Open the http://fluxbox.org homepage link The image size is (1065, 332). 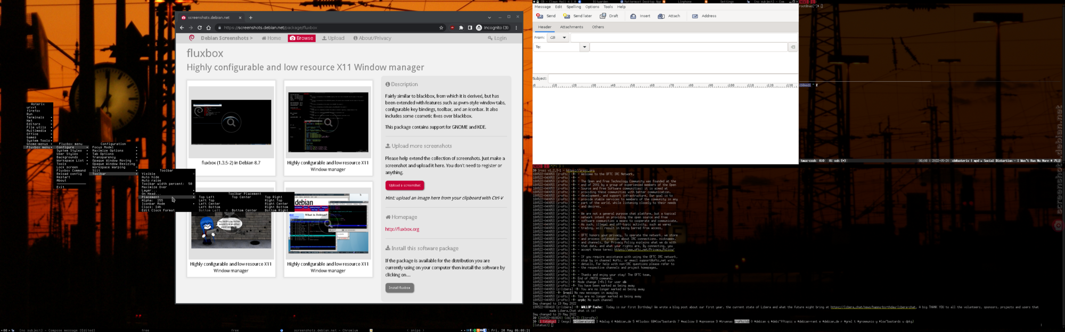tap(402, 229)
